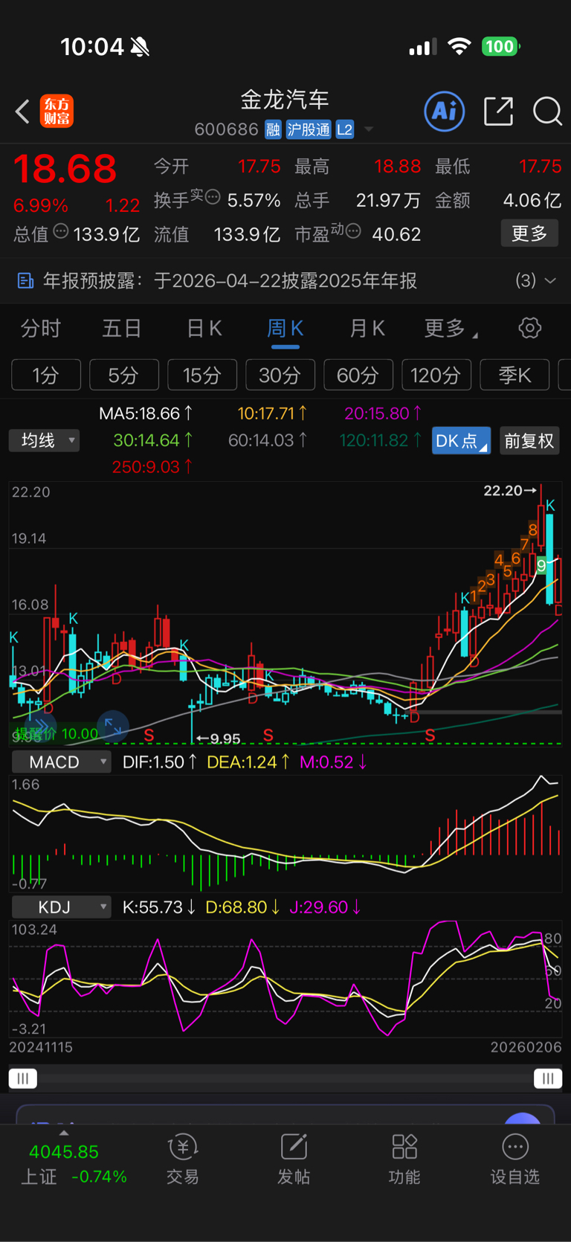This screenshot has width=571, height=1242.
Task: Tap the 250:9.03 moving average value
Action: [152, 467]
